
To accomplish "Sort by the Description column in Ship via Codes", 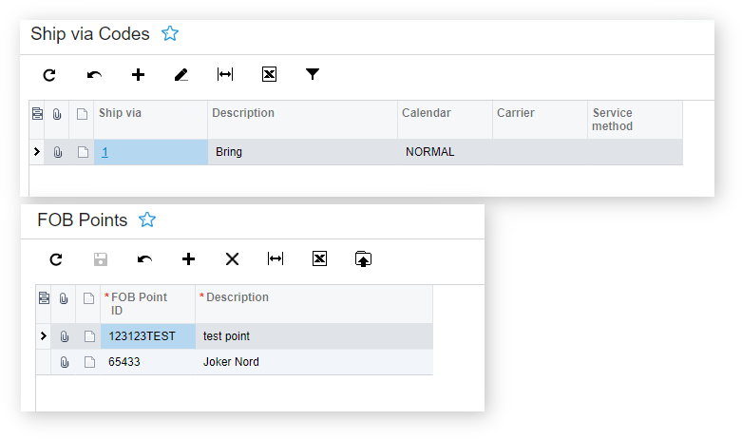I will pyautogui.click(x=243, y=113).
